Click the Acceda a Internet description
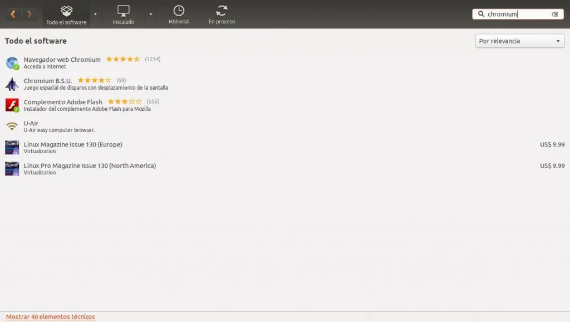Image resolution: width=570 pixels, height=322 pixels. (45, 67)
